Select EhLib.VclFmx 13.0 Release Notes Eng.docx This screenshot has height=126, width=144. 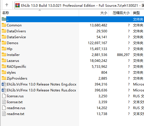click(42, 84)
